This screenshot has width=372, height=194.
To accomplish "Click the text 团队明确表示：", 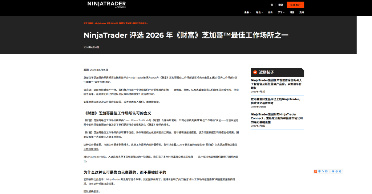I will pyautogui.click(x=92, y=191).
